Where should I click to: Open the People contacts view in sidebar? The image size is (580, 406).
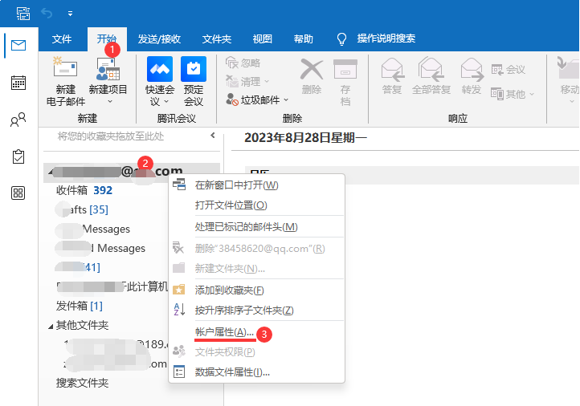(18, 120)
